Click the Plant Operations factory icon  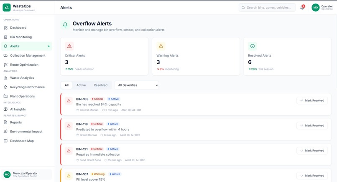coord(5,96)
